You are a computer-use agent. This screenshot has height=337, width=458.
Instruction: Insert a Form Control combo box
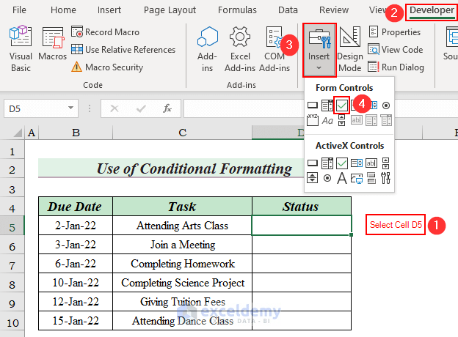pos(327,105)
